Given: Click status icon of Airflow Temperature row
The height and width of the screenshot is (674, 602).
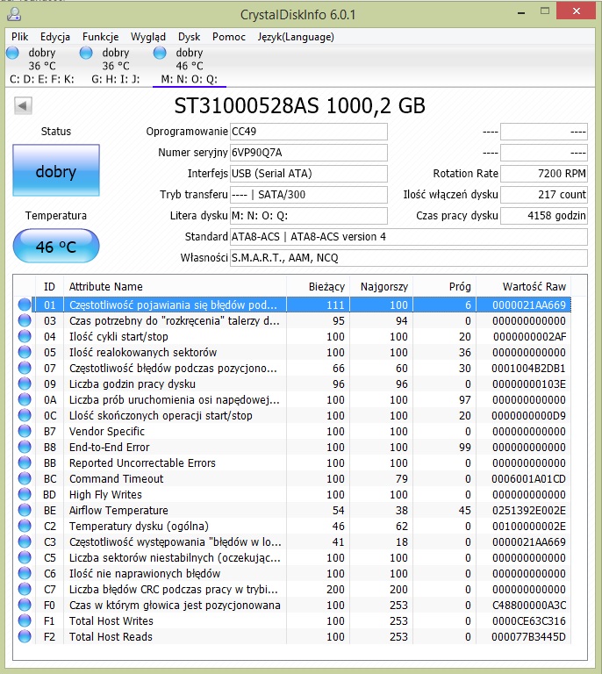Looking at the screenshot, I should point(25,511).
